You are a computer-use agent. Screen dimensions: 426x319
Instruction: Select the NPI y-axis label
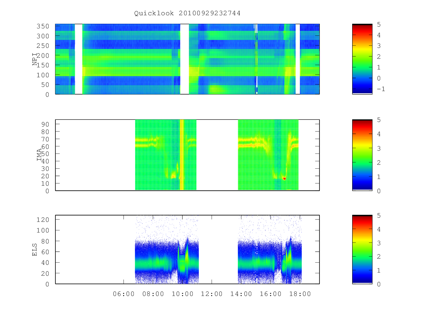35,59
